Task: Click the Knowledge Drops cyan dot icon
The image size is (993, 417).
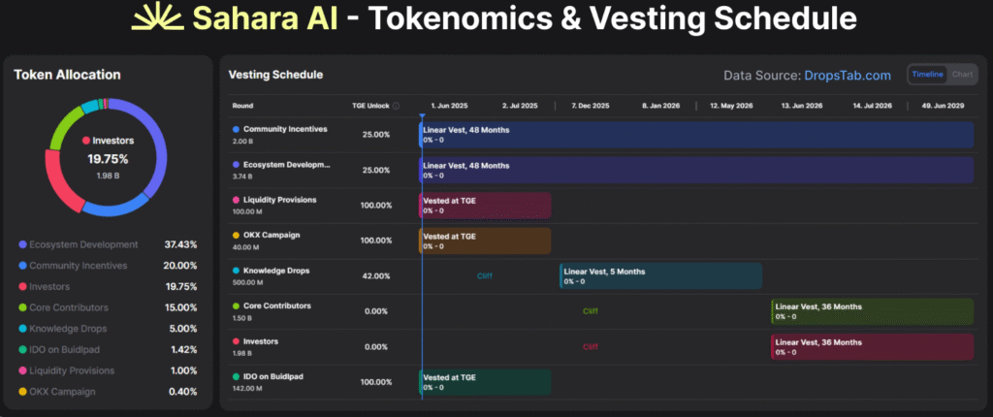Action: pyautogui.click(x=236, y=271)
